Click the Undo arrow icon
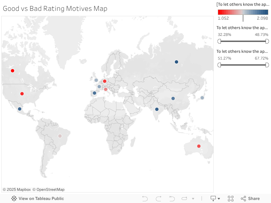 145,199
